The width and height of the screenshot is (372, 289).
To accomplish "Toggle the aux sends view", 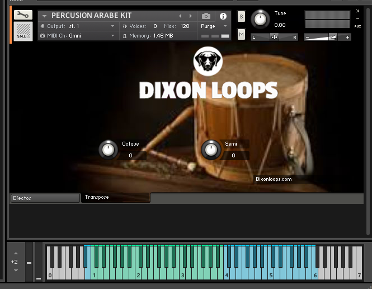I will (357, 26).
